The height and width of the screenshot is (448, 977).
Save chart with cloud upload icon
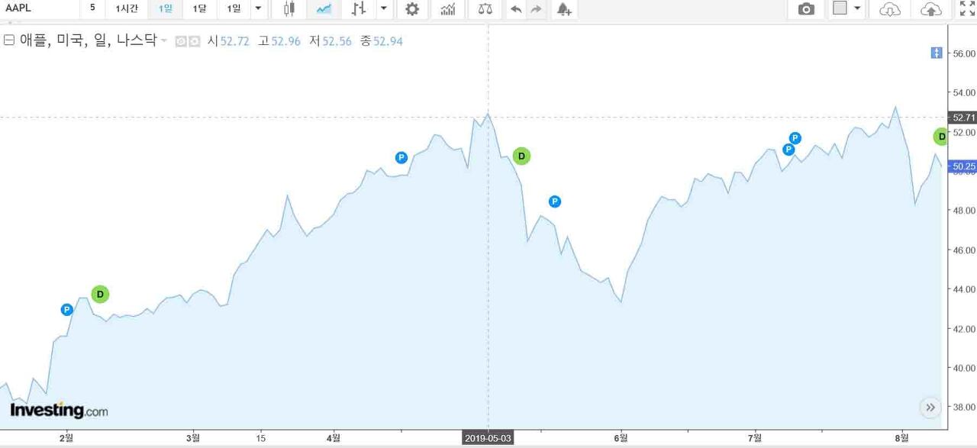coord(931,9)
